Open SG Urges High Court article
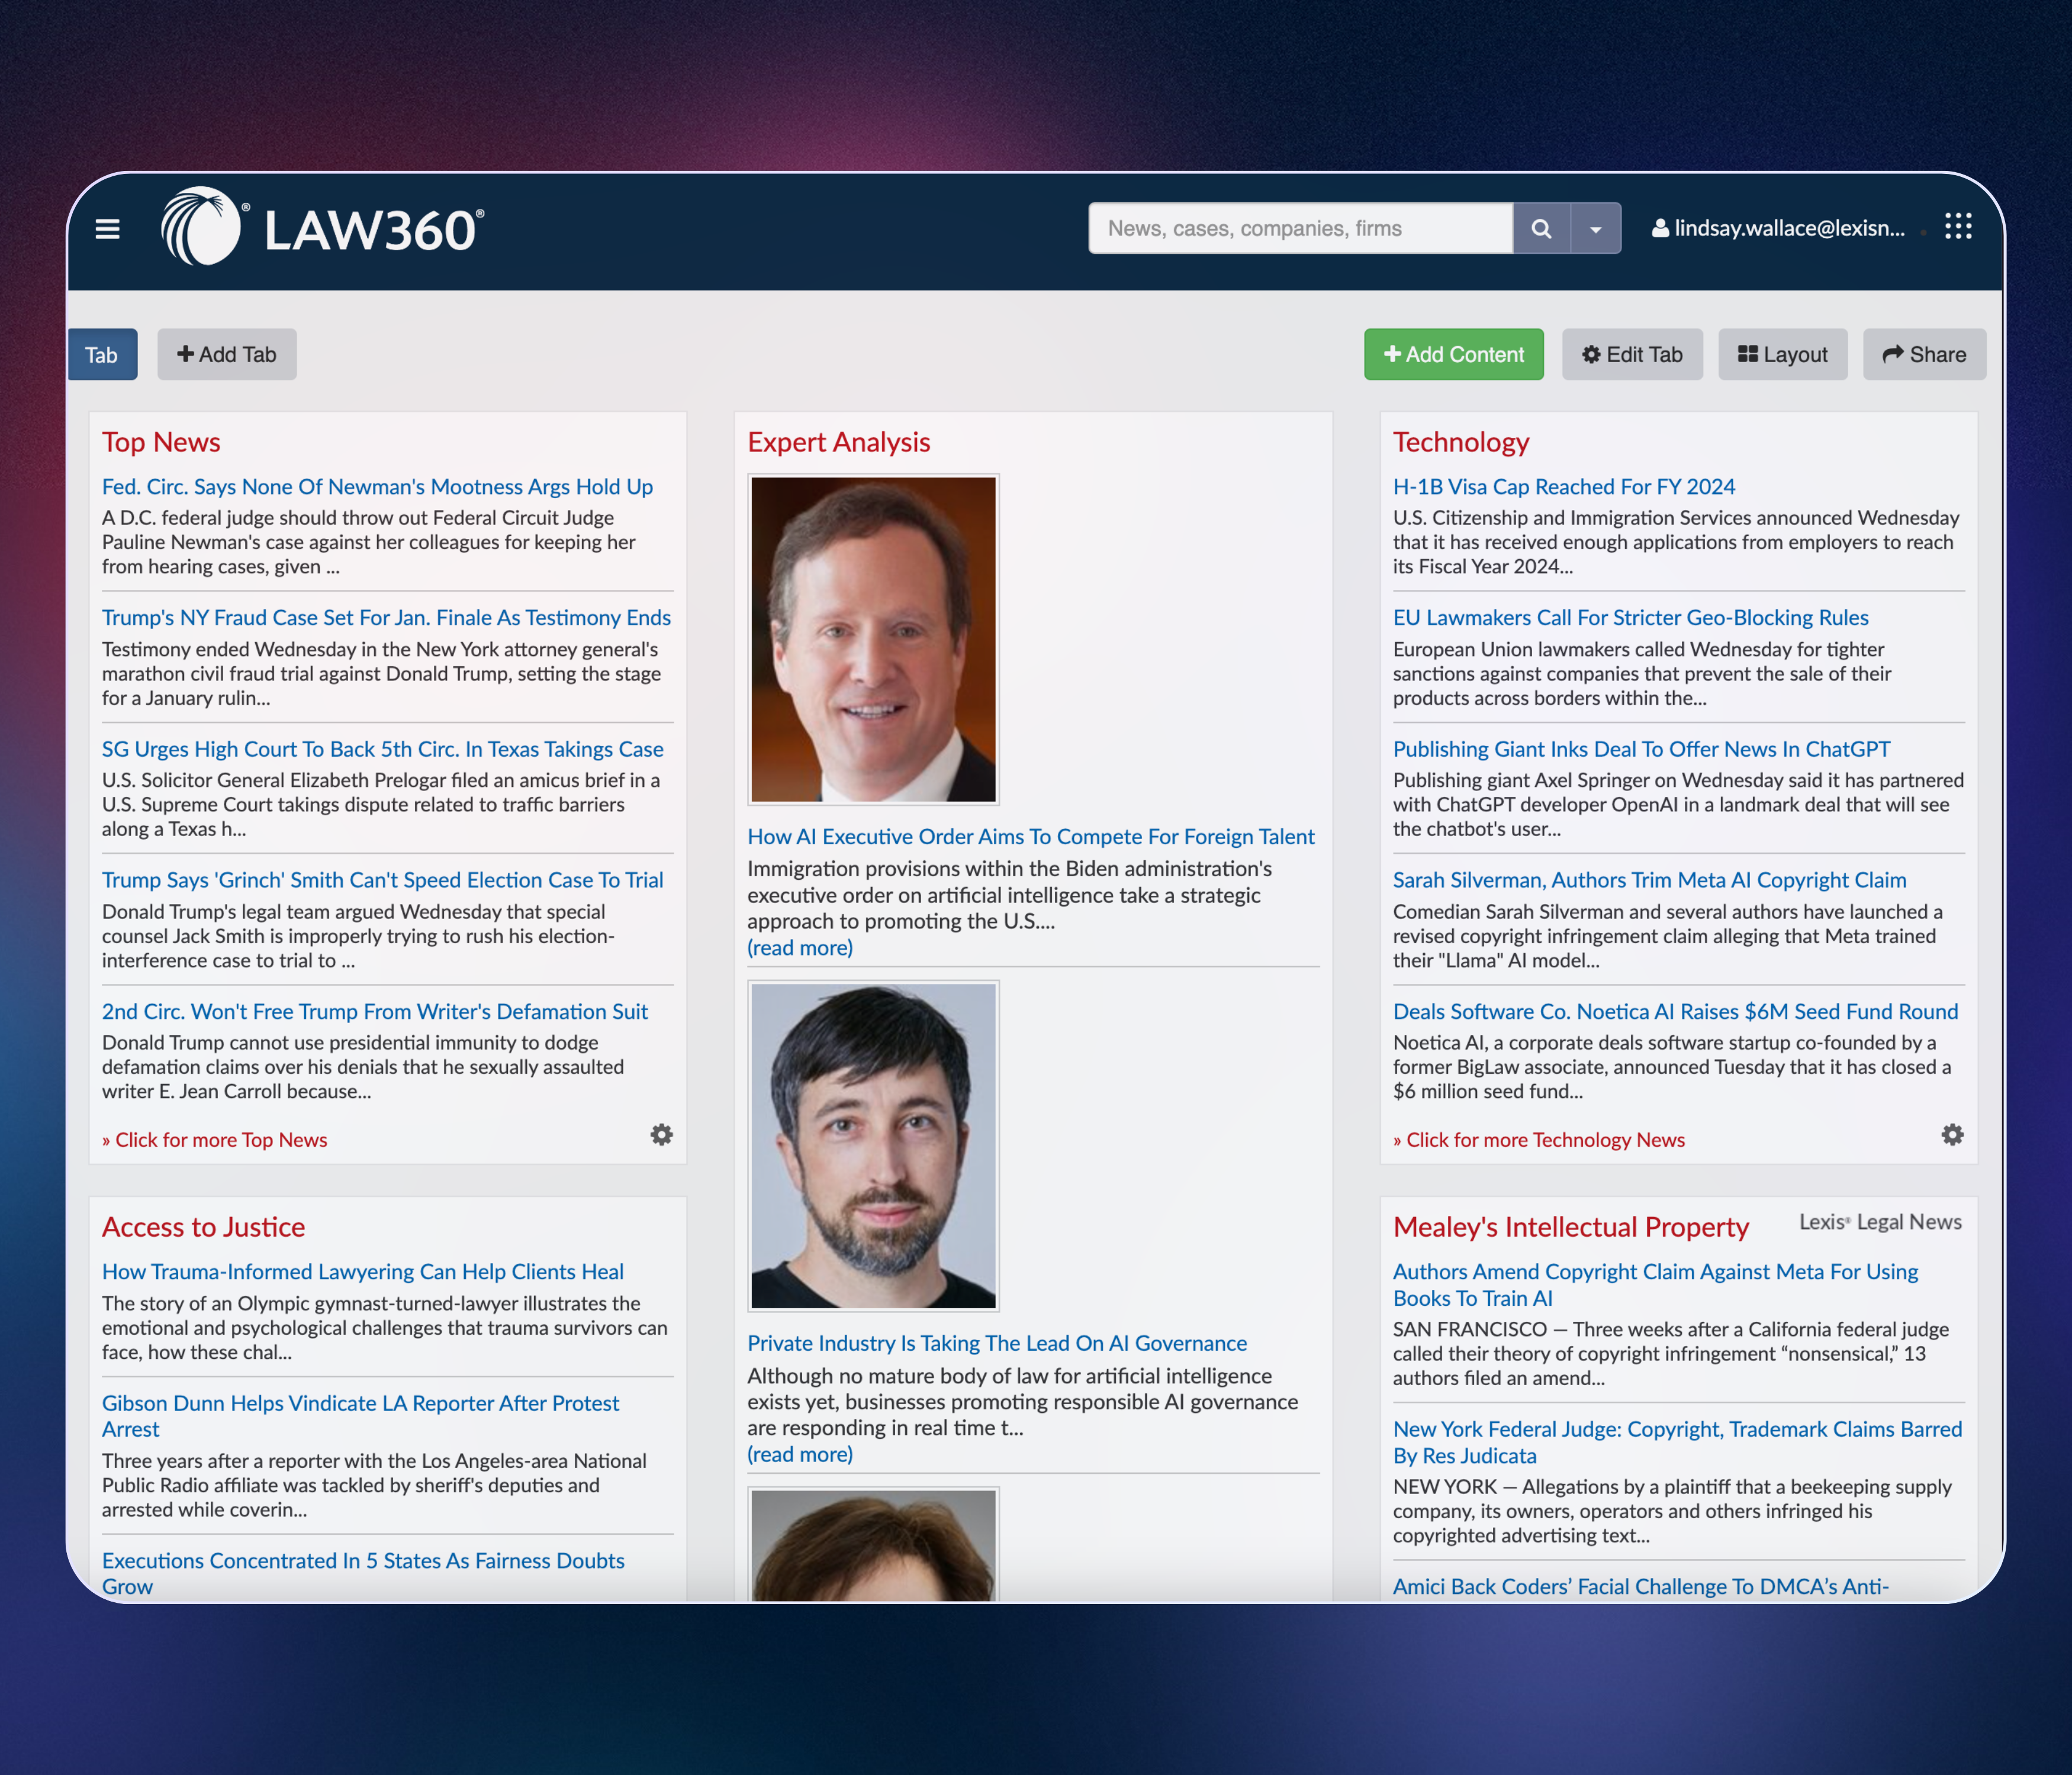 (x=382, y=748)
